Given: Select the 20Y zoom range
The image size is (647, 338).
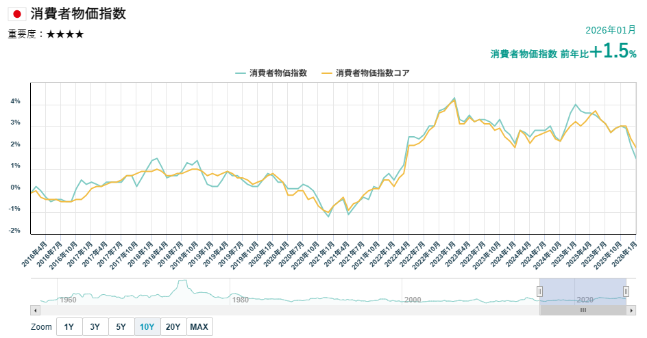Looking at the screenshot, I should (173, 327).
